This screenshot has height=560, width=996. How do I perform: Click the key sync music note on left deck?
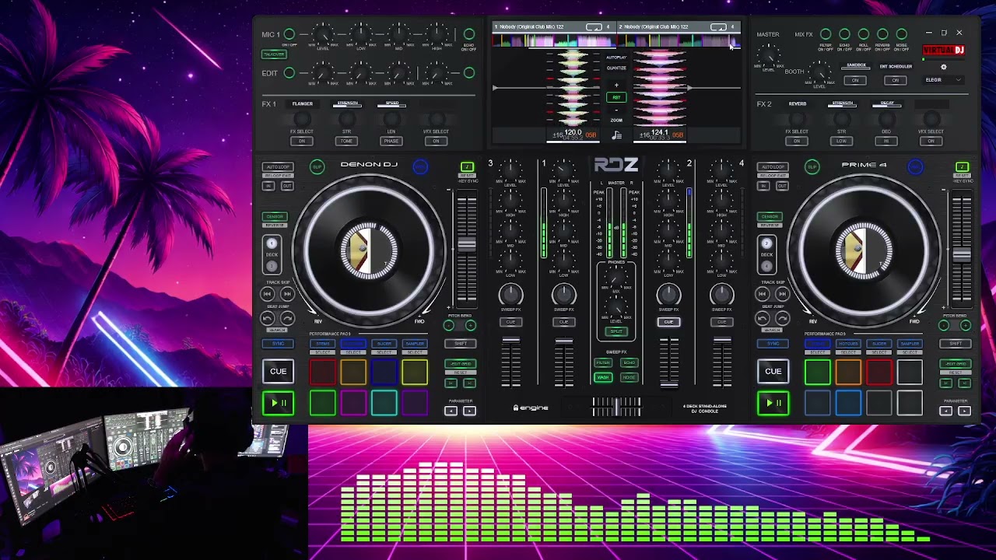coord(467,167)
